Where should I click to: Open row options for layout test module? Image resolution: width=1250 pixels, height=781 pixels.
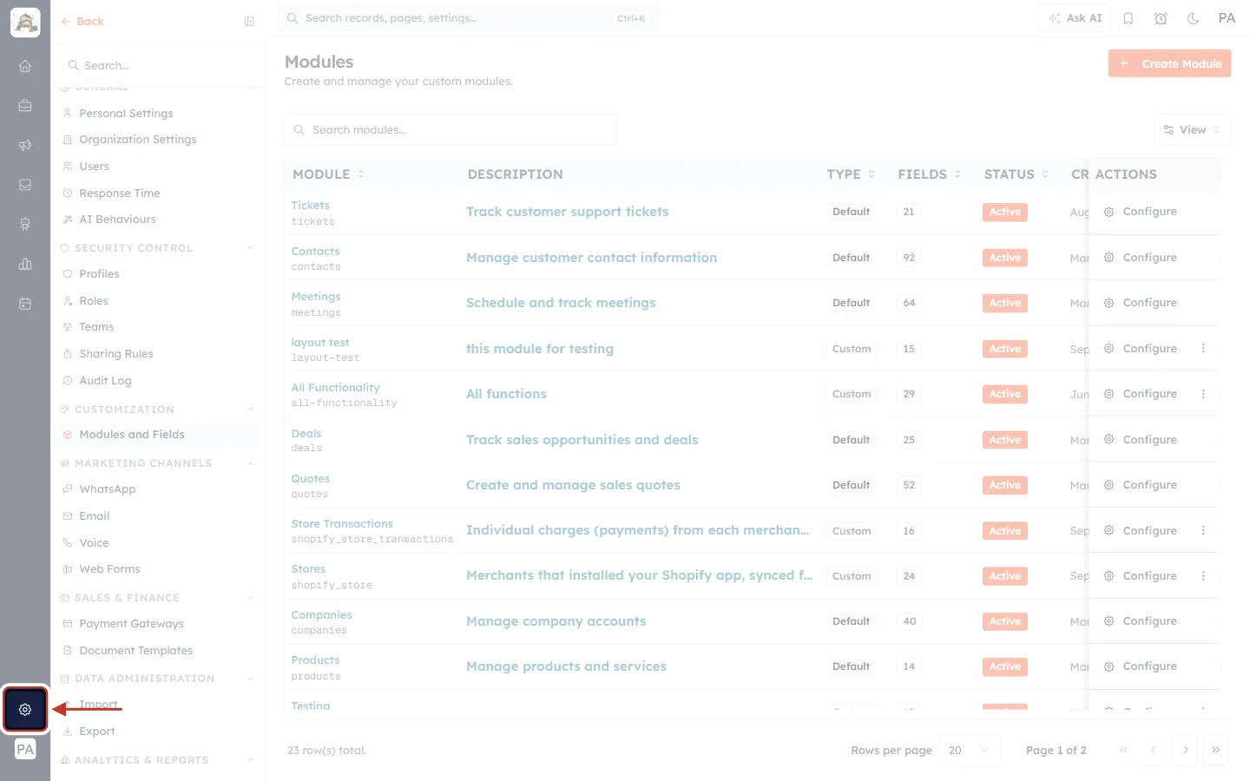coord(1203,349)
